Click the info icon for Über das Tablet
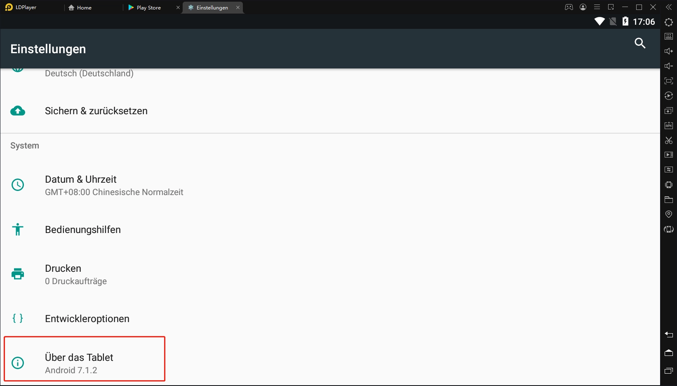The image size is (677, 386). (18, 363)
